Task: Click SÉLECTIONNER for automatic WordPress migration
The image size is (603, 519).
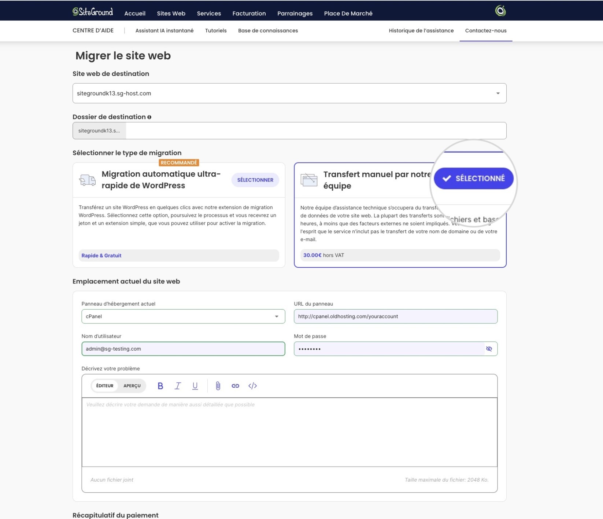Action: point(255,180)
